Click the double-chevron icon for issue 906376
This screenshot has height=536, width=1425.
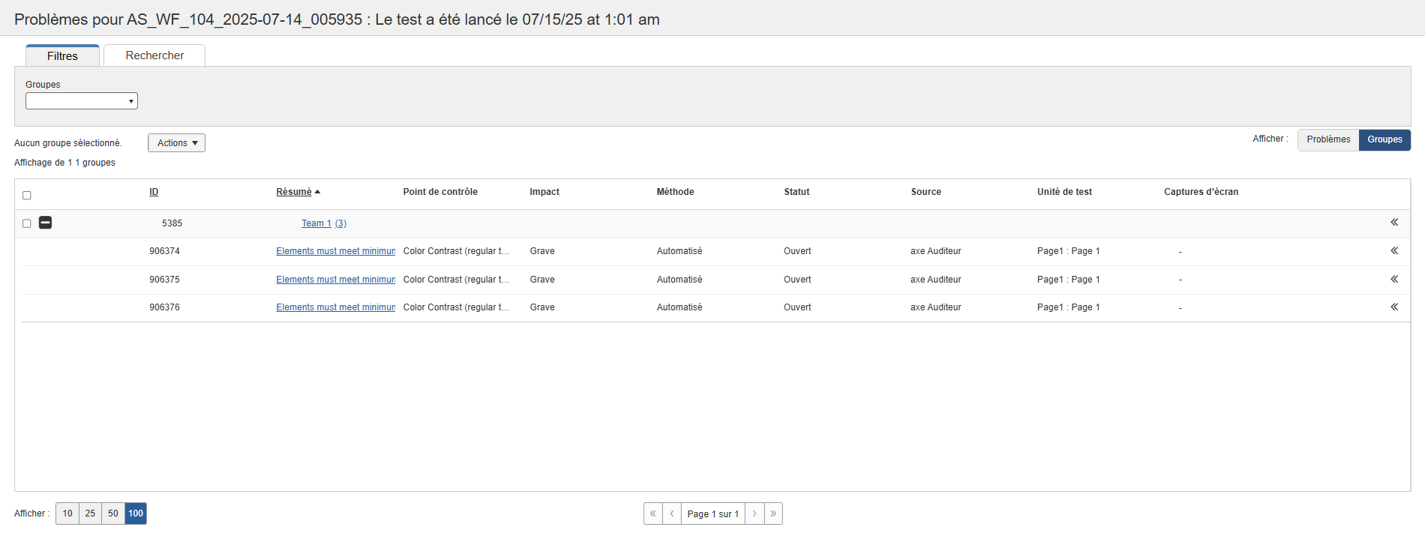1394,307
